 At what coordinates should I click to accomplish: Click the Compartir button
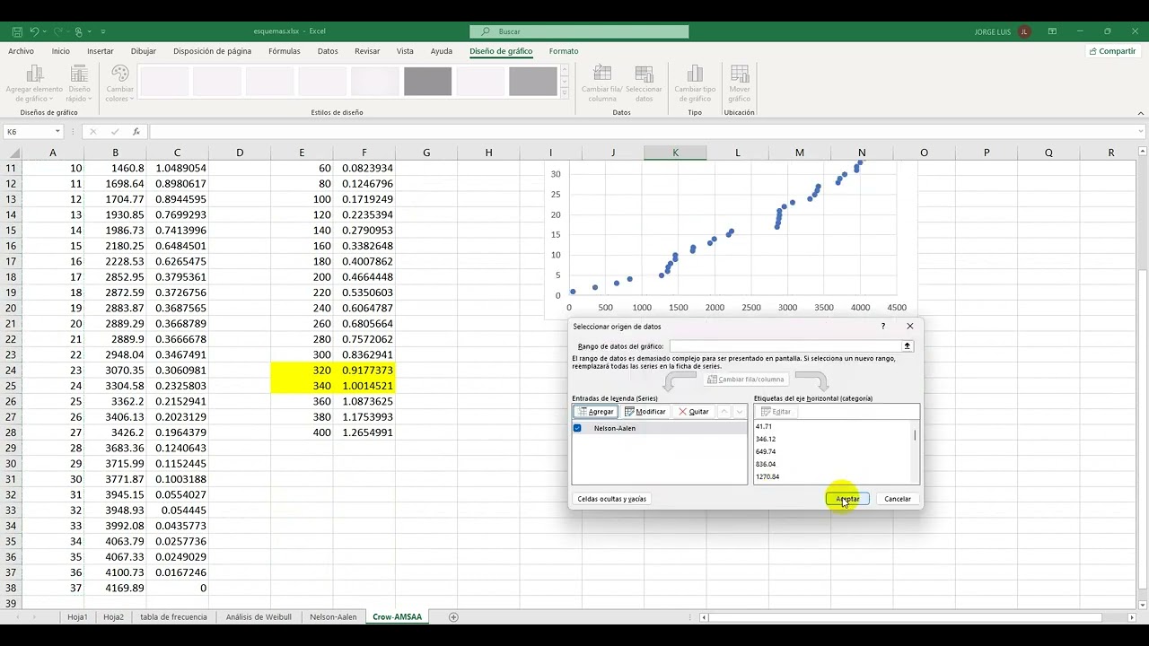click(x=1112, y=51)
